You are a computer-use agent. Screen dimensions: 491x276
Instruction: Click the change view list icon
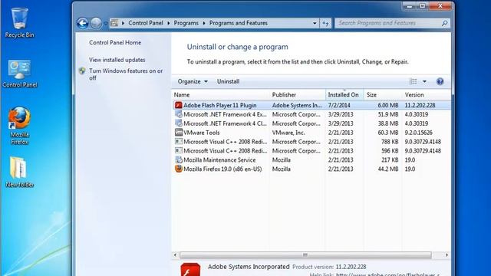[x=414, y=81]
